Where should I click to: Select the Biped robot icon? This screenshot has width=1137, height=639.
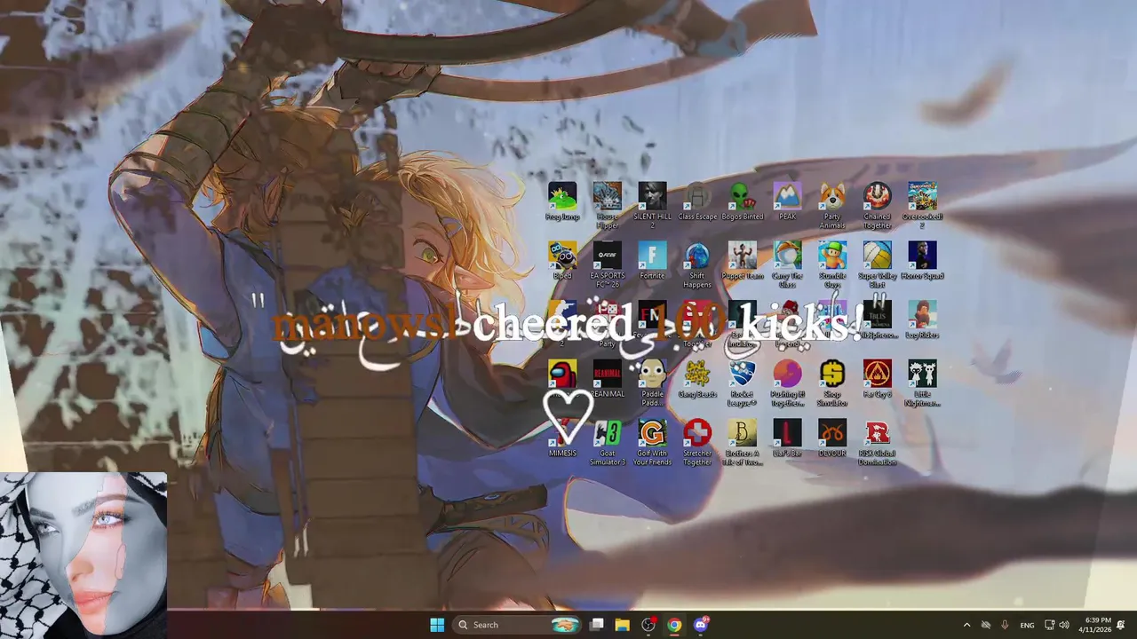pyautogui.click(x=562, y=261)
